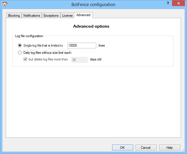Switch to the Blocking tab
Screen dimensions: 187x154
[14, 16]
